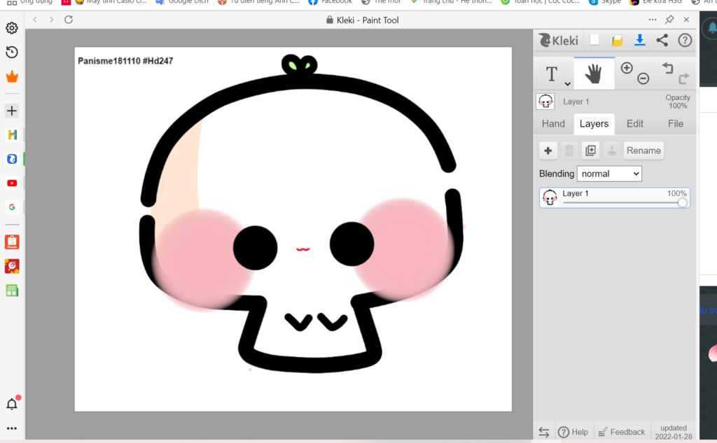
Task: Zoom out with the minus magnifier
Action: (643, 78)
